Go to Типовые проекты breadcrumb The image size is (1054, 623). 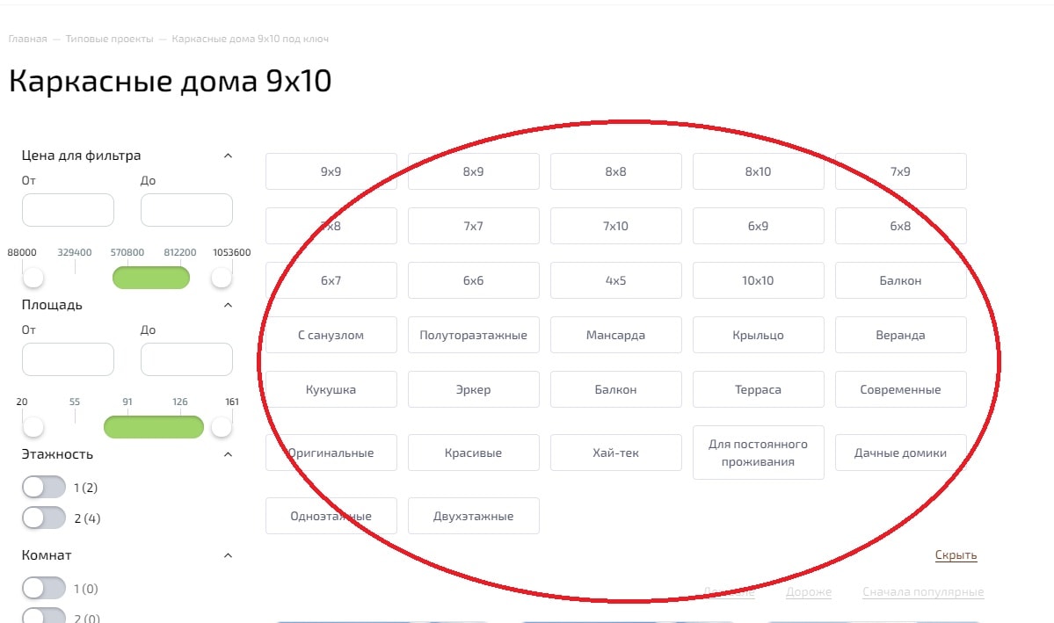tap(110, 40)
